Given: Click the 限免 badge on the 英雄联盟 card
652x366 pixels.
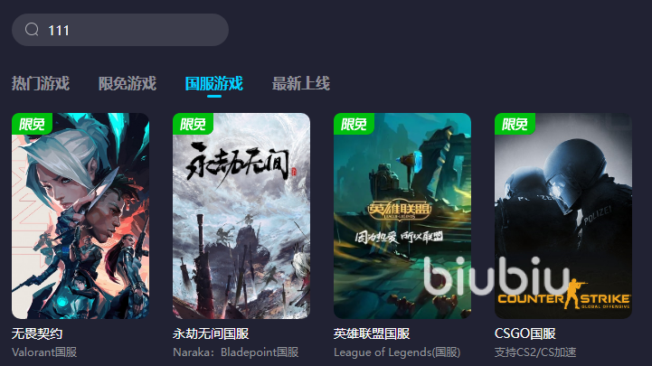Looking at the screenshot, I should 354,124.
